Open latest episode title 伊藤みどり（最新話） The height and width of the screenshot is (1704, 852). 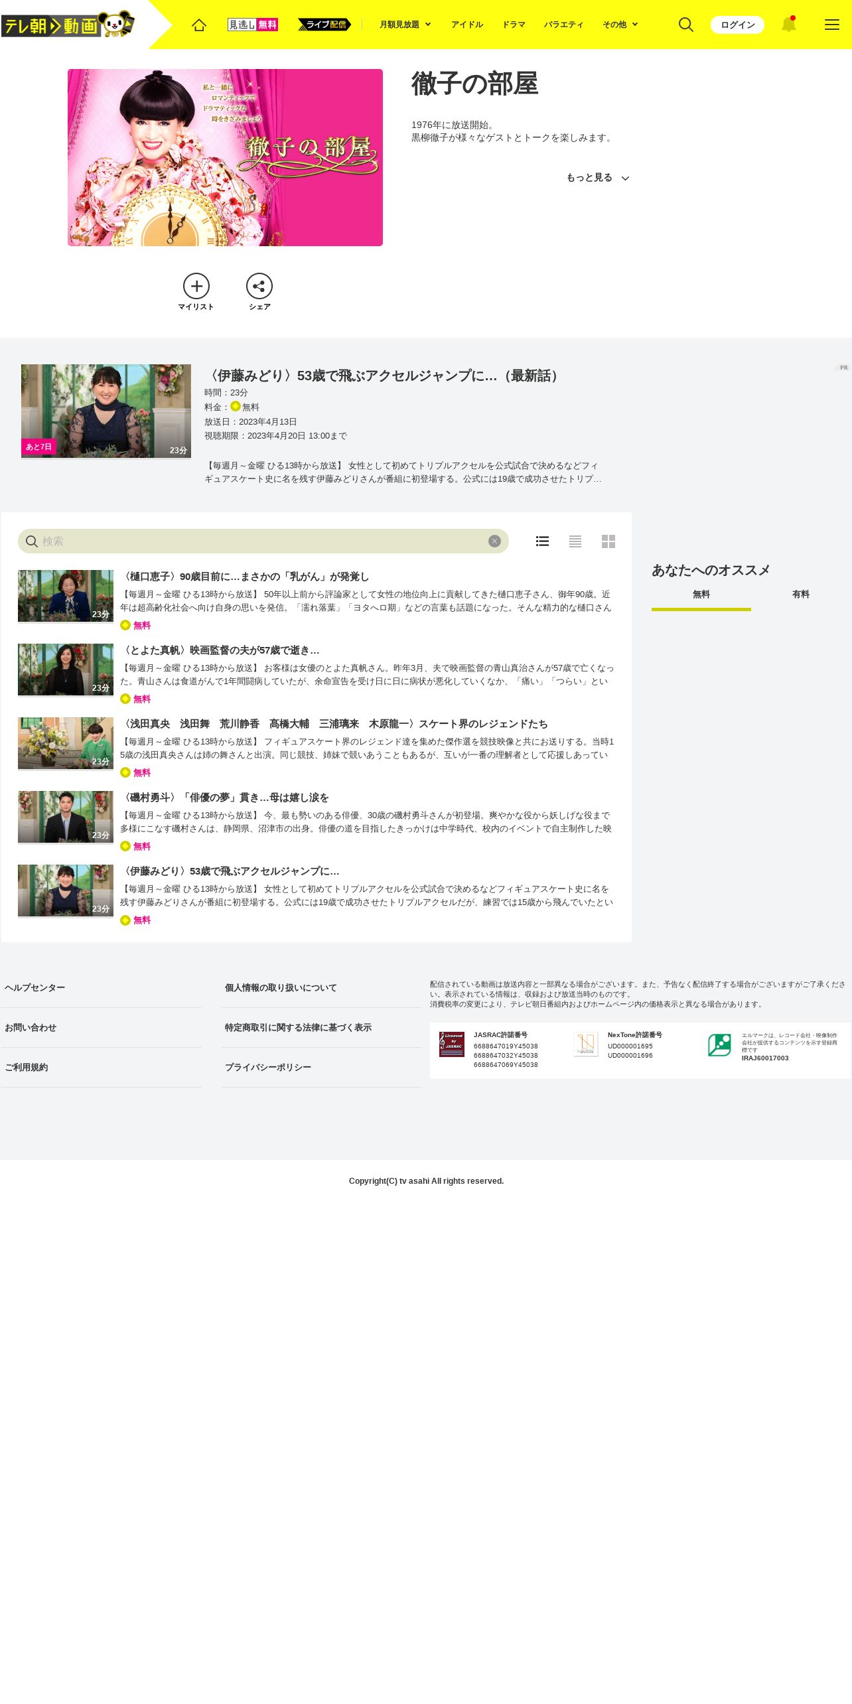coord(385,376)
